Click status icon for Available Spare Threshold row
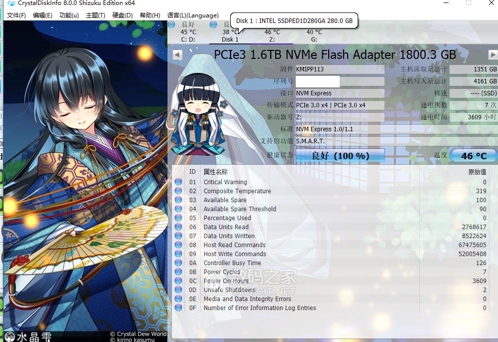 pyautogui.click(x=178, y=209)
